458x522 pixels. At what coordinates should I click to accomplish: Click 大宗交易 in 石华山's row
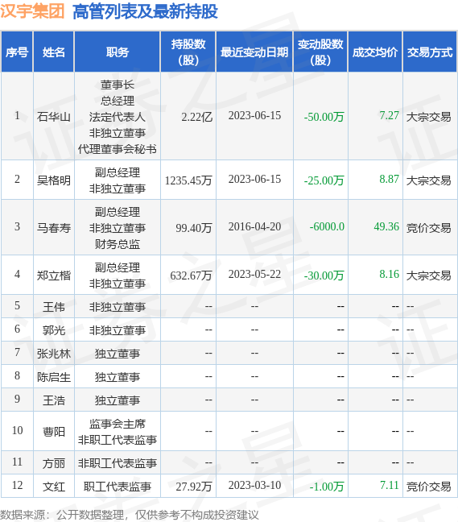tap(429, 117)
